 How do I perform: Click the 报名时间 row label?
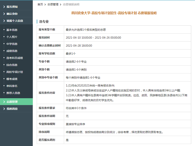(x=44, y=37)
